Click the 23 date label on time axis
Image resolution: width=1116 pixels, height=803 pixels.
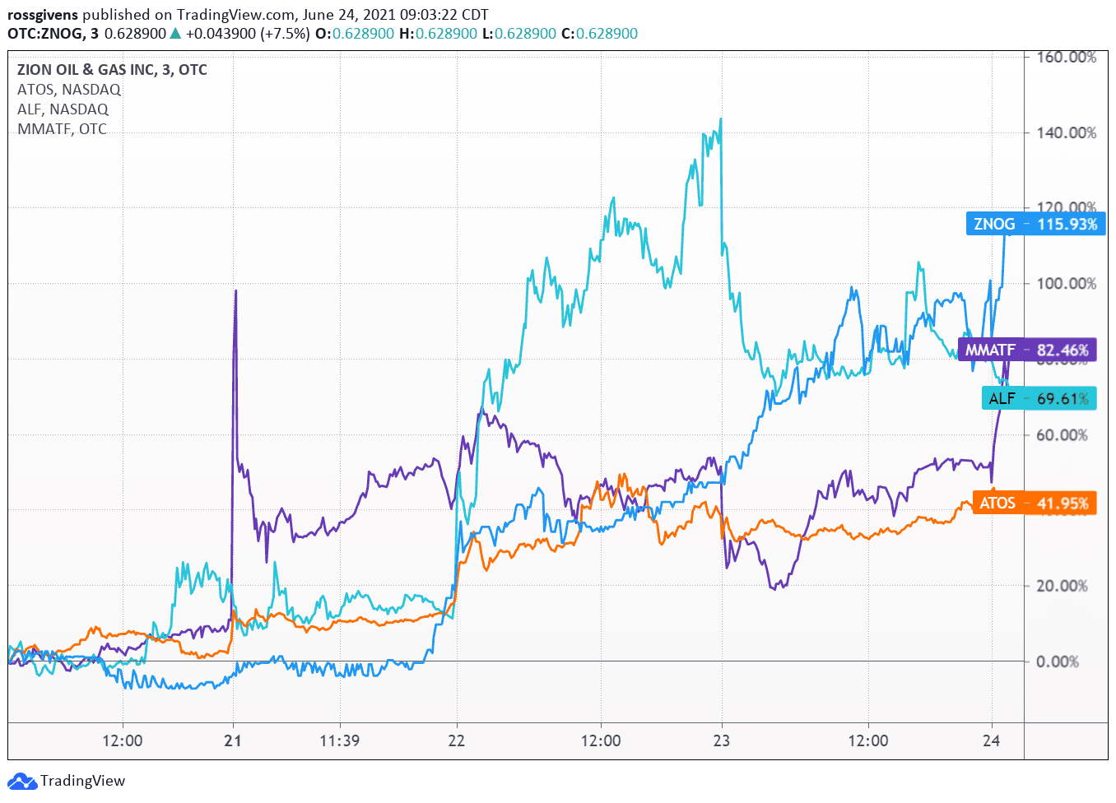pos(721,740)
